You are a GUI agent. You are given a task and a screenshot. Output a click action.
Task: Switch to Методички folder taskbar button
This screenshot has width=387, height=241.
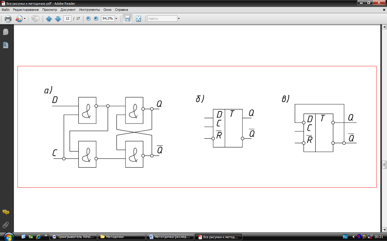pos(121,237)
